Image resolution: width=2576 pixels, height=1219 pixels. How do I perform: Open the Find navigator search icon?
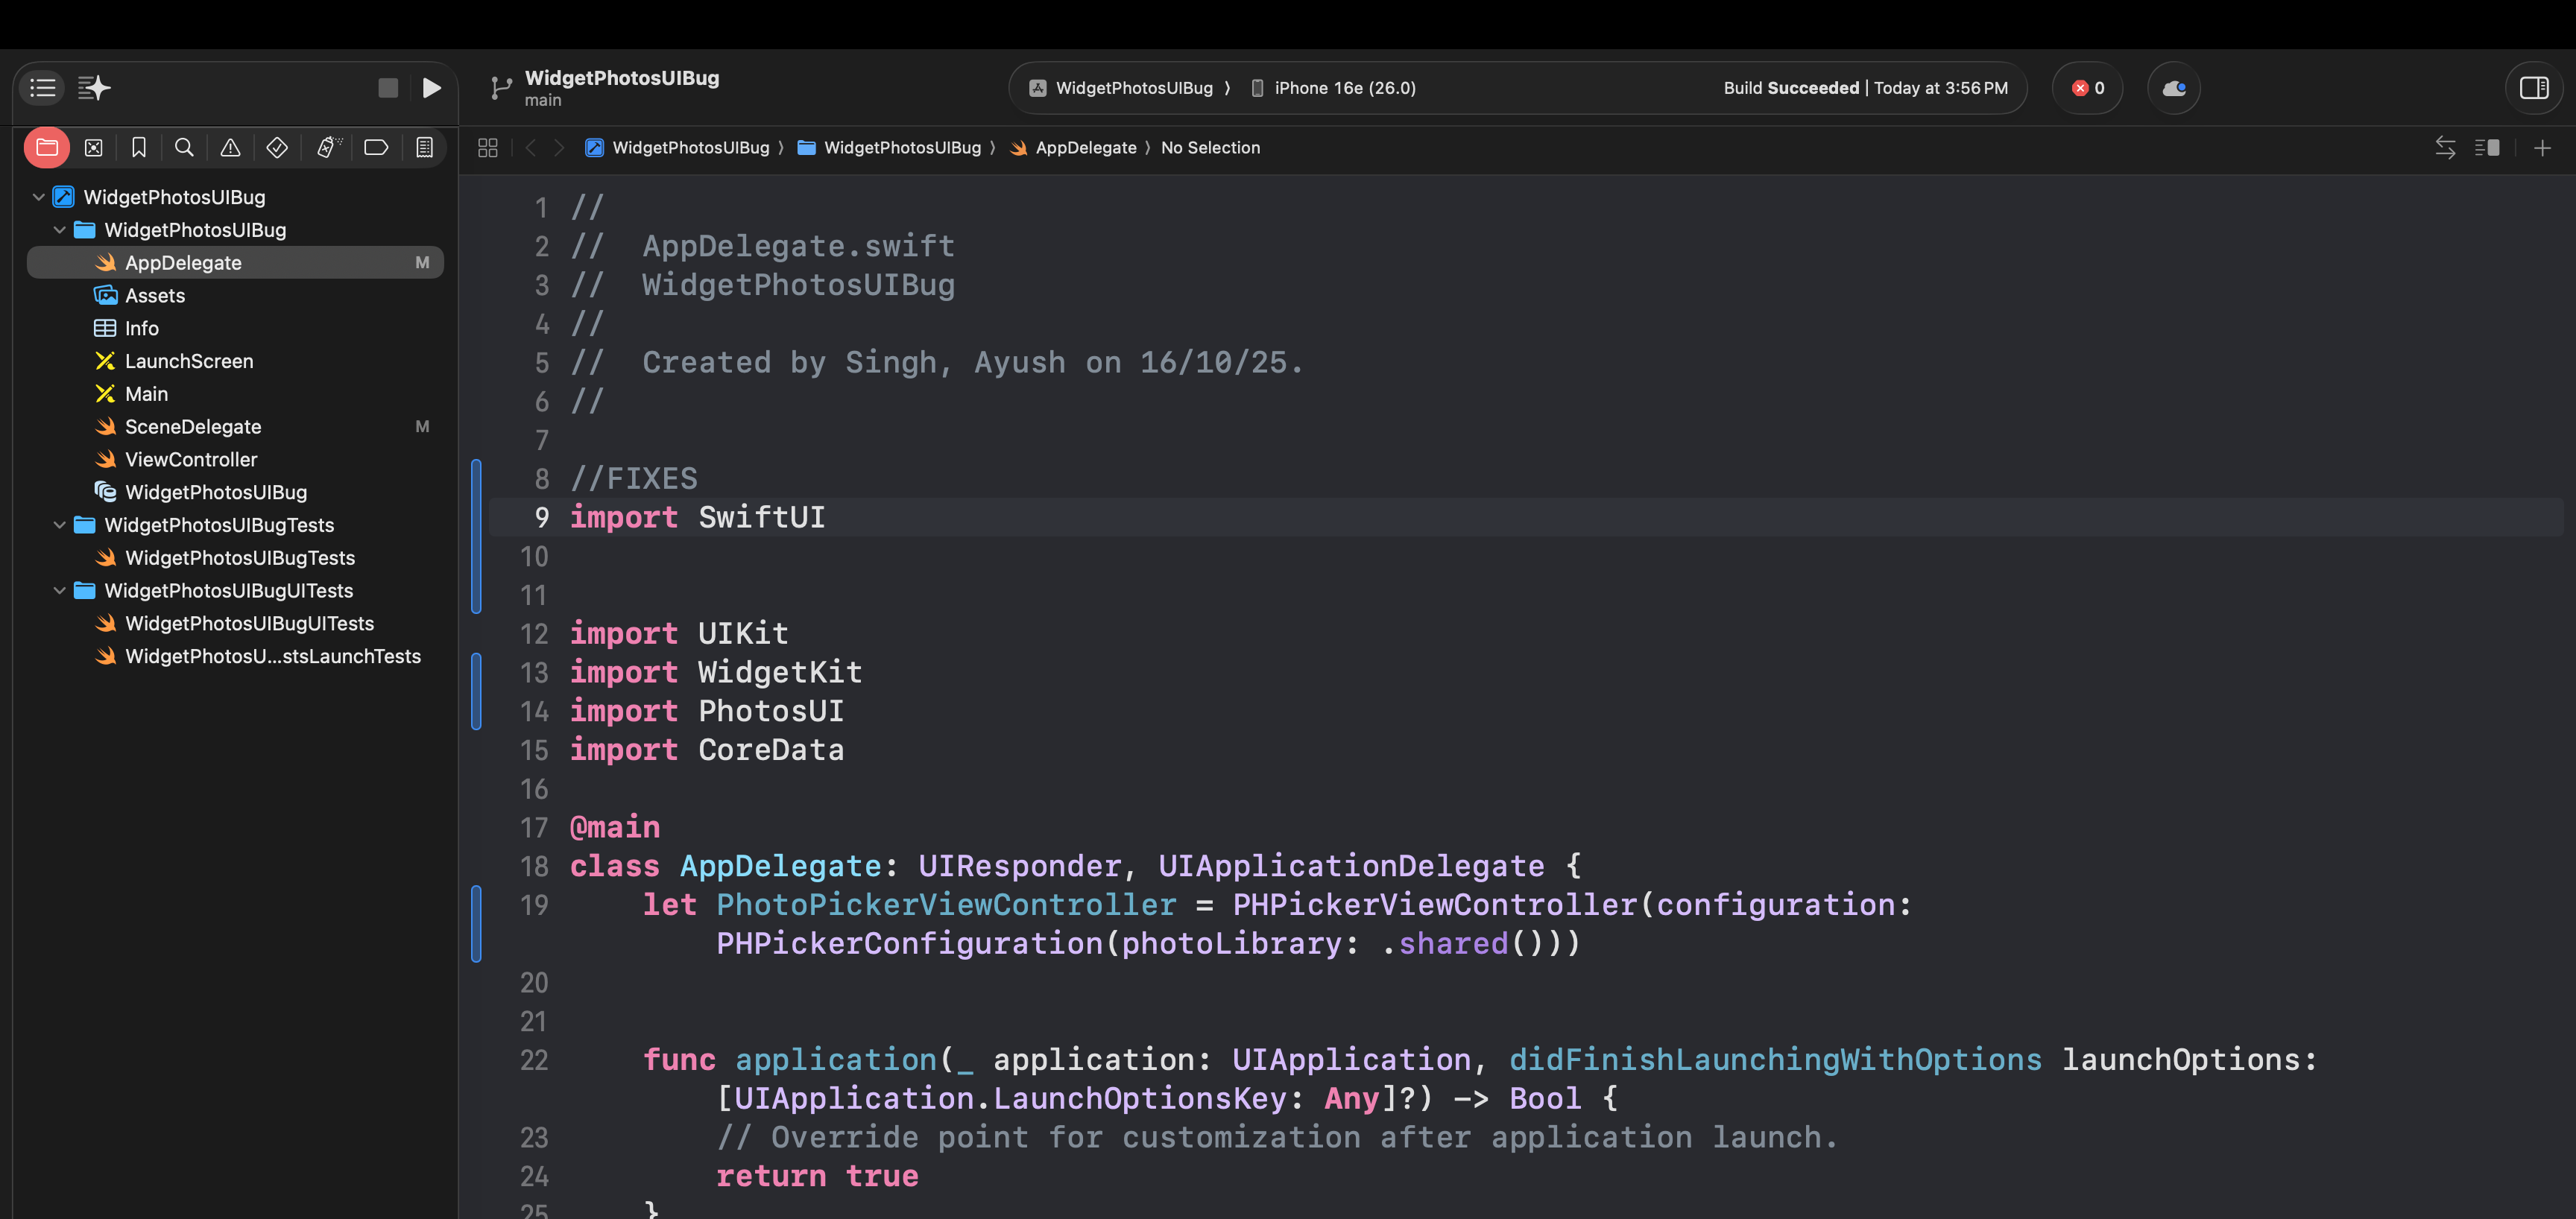point(184,148)
